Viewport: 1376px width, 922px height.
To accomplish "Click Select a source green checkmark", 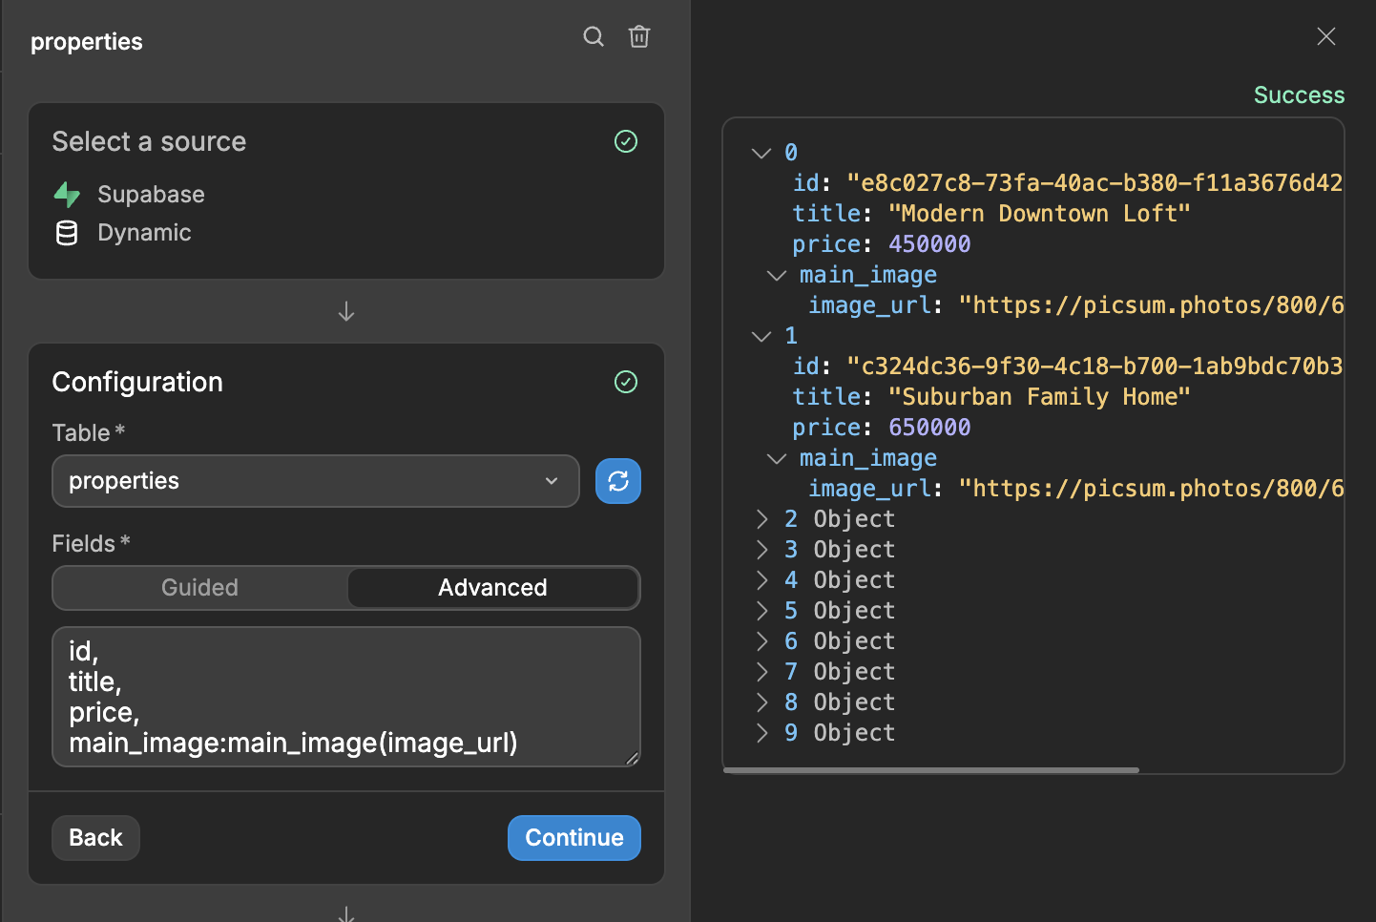I will pyautogui.click(x=626, y=142).
